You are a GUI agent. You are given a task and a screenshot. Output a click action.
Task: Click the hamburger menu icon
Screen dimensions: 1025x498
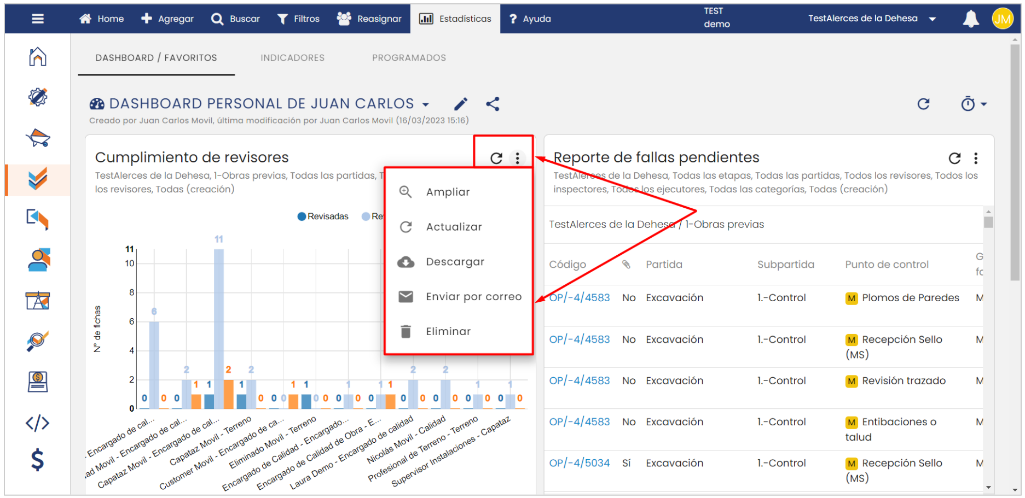click(x=38, y=19)
